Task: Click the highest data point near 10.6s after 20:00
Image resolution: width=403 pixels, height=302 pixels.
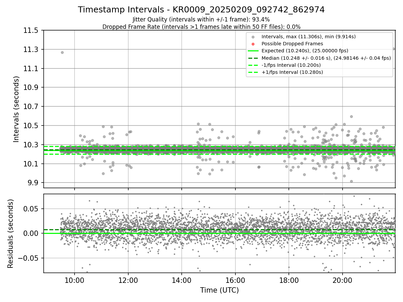Action: pos(351,117)
